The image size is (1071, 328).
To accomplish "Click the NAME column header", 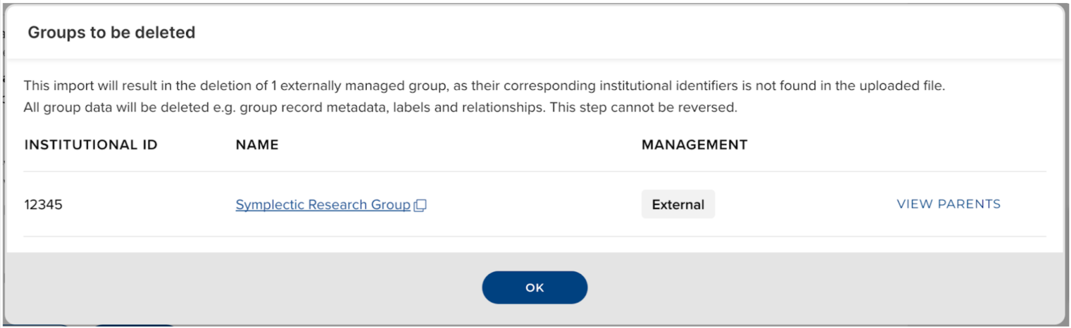I will click(x=257, y=145).
